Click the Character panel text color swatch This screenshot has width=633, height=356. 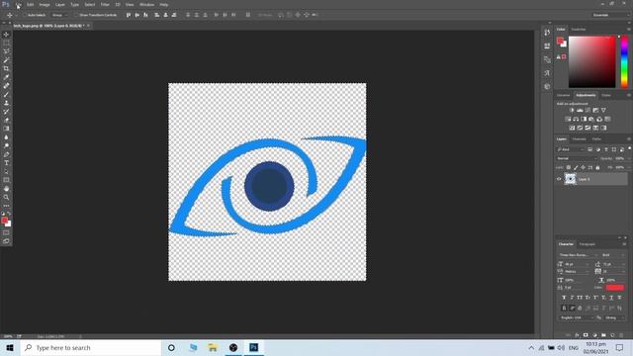pos(615,288)
